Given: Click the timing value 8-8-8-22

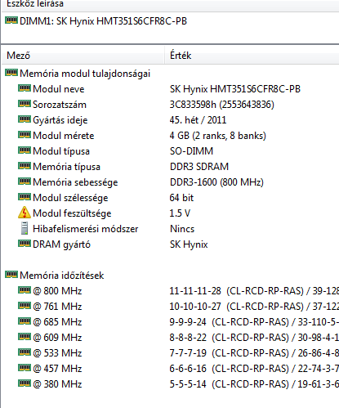Looking at the screenshot, I should click(x=188, y=338).
